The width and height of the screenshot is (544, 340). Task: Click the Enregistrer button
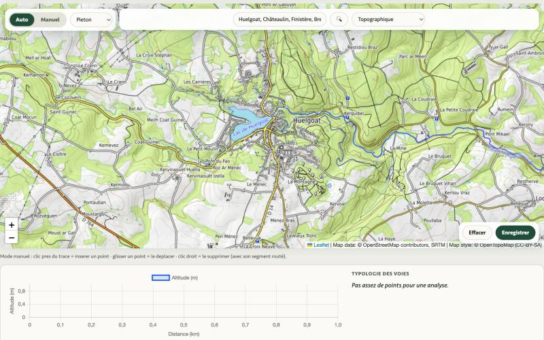click(x=515, y=233)
